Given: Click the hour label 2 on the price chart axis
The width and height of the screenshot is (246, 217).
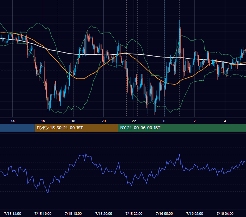Looking at the screenshot, I should 195,121.
